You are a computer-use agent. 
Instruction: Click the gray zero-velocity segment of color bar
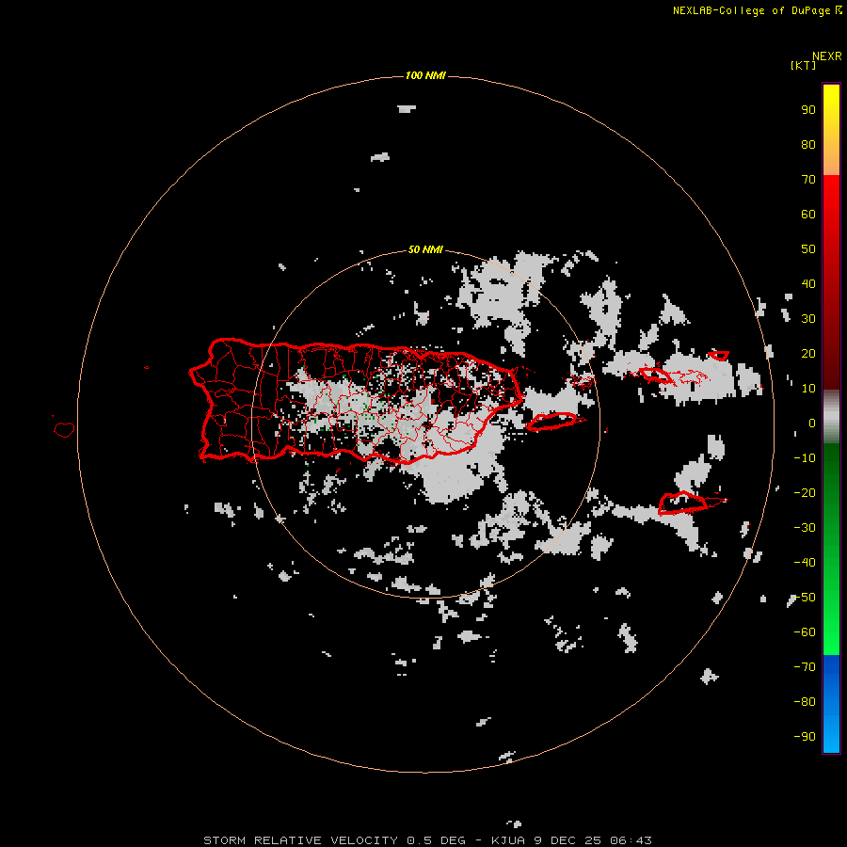[831, 417]
